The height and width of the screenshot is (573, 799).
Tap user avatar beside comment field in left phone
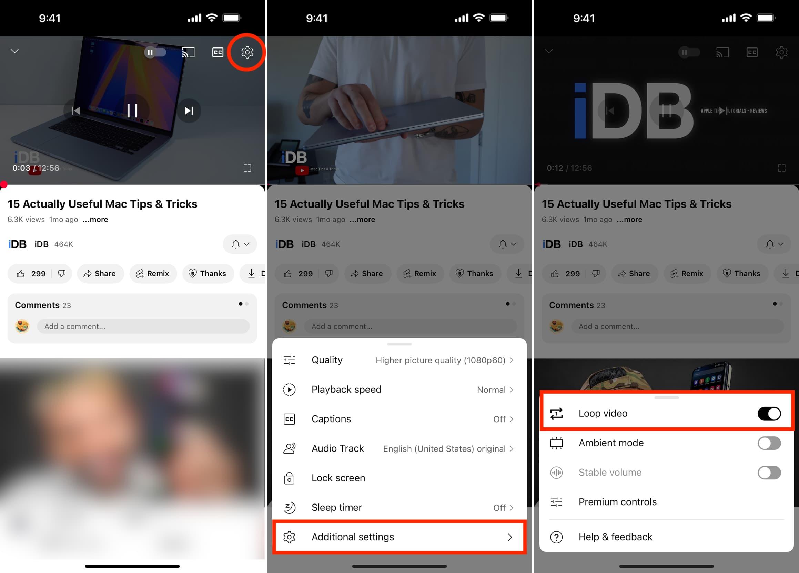pyautogui.click(x=22, y=327)
